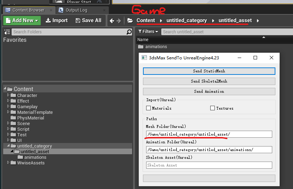293x189 pixels.
Task: Minimize the 3dsMax SendTo window
Action: click(x=239, y=58)
